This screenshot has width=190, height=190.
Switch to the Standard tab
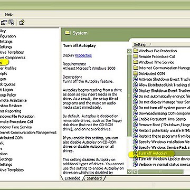click(x=94, y=178)
